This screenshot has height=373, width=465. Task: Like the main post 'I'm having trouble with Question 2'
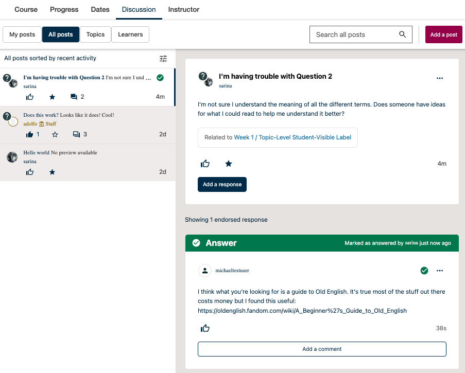coord(205,164)
